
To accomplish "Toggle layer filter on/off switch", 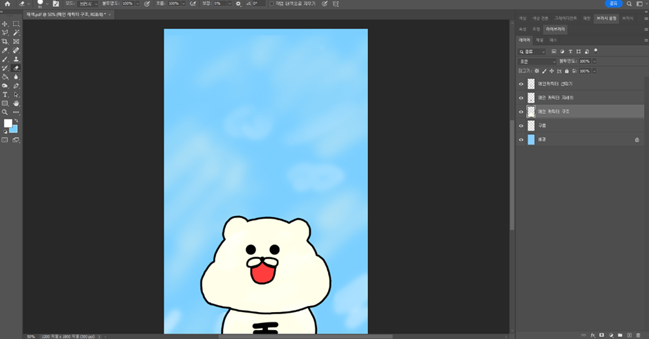I will tap(596, 51).
